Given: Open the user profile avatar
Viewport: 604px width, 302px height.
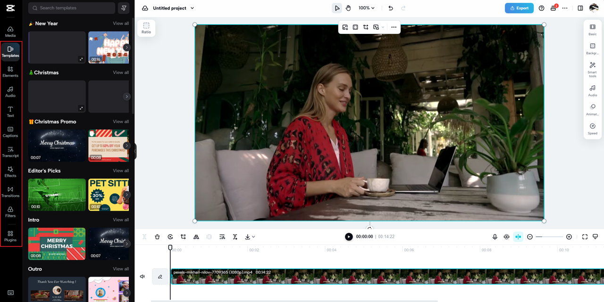Looking at the screenshot, I should tap(594, 8).
